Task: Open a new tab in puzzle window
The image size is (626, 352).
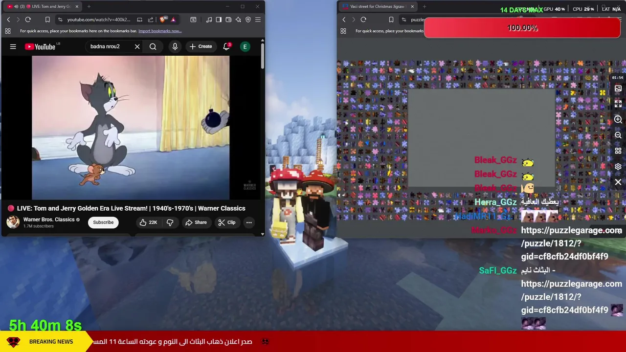Action: point(424,6)
